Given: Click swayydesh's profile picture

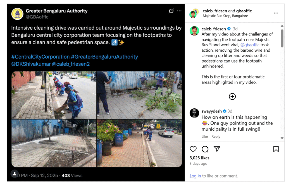Looking at the screenshot, I should point(194,113).
